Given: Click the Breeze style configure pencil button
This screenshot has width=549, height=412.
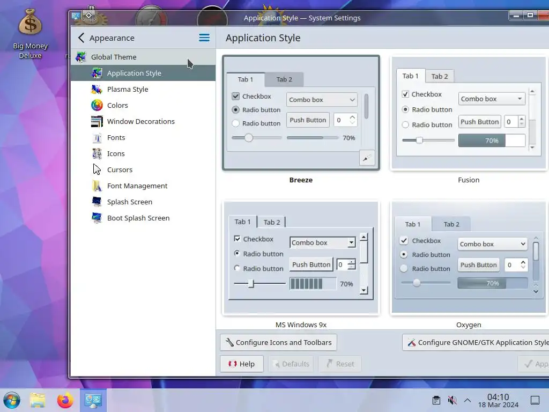Looking at the screenshot, I should pyautogui.click(x=367, y=158).
